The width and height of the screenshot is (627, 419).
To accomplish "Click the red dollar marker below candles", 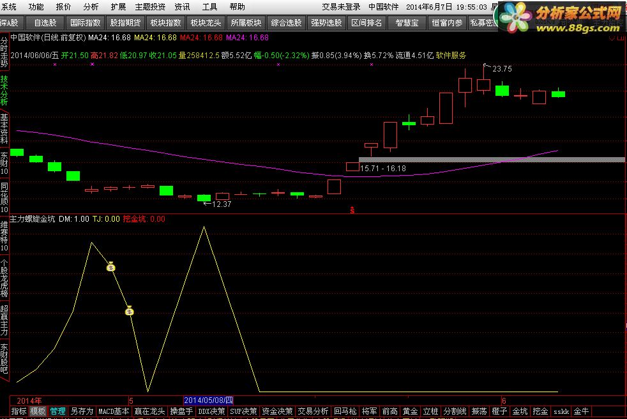I will click(x=352, y=210).
